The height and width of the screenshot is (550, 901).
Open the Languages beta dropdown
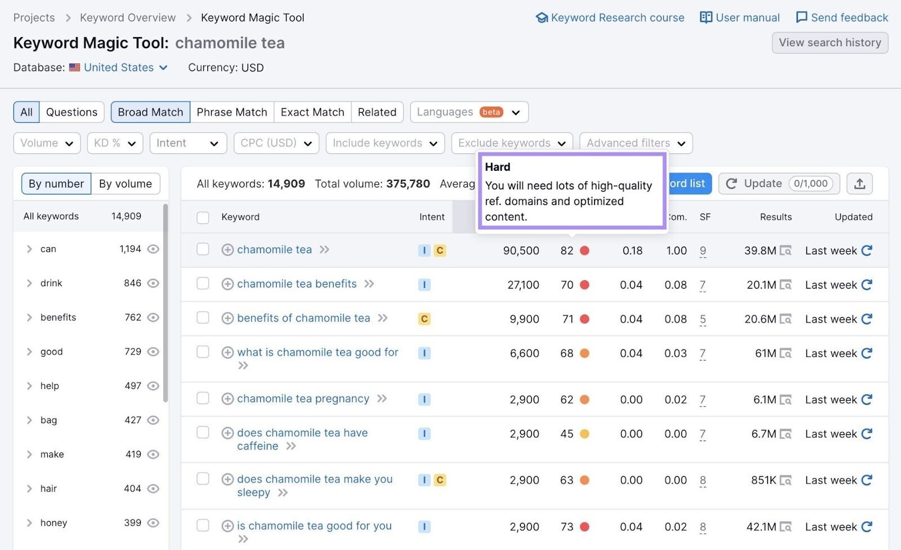[x=469, y=112]
